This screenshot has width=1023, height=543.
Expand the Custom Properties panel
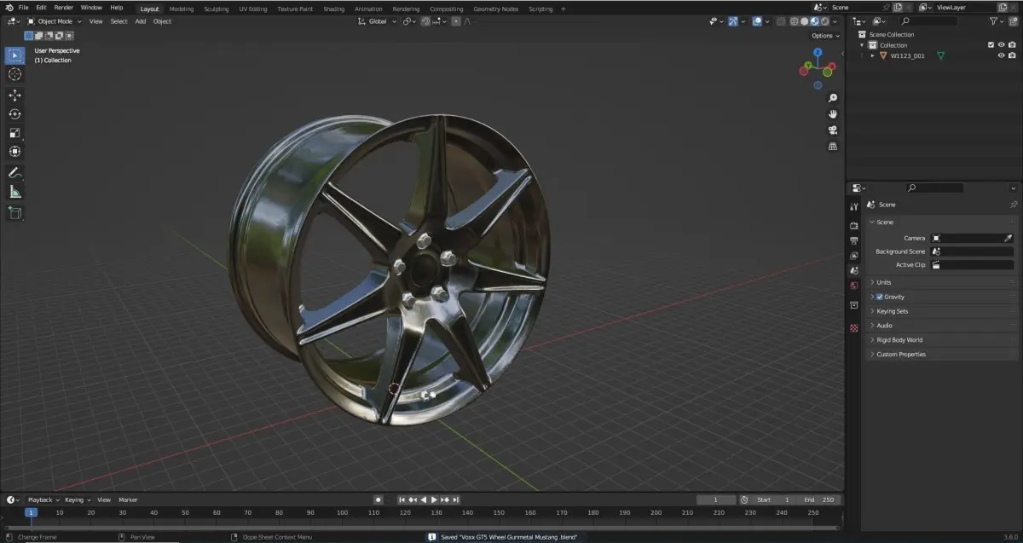coord(942,355)
